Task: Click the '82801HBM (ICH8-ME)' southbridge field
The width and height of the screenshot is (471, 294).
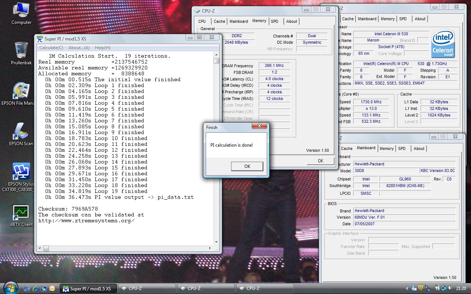Action: tap(405, 186)
